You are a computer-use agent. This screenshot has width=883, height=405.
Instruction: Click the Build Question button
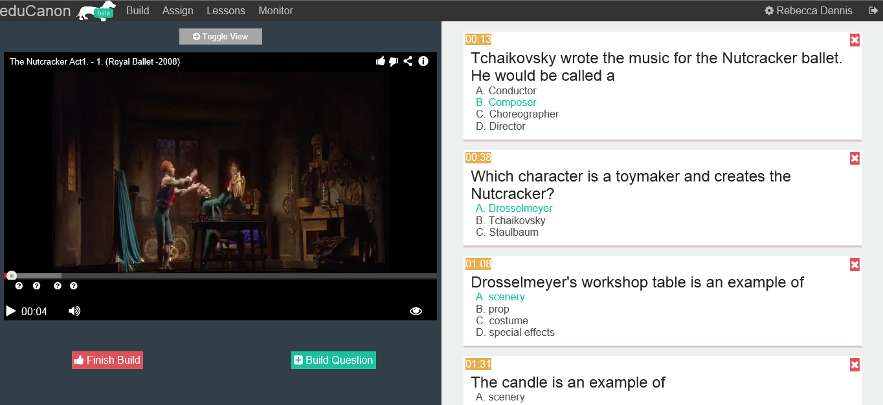coord(333,360)
